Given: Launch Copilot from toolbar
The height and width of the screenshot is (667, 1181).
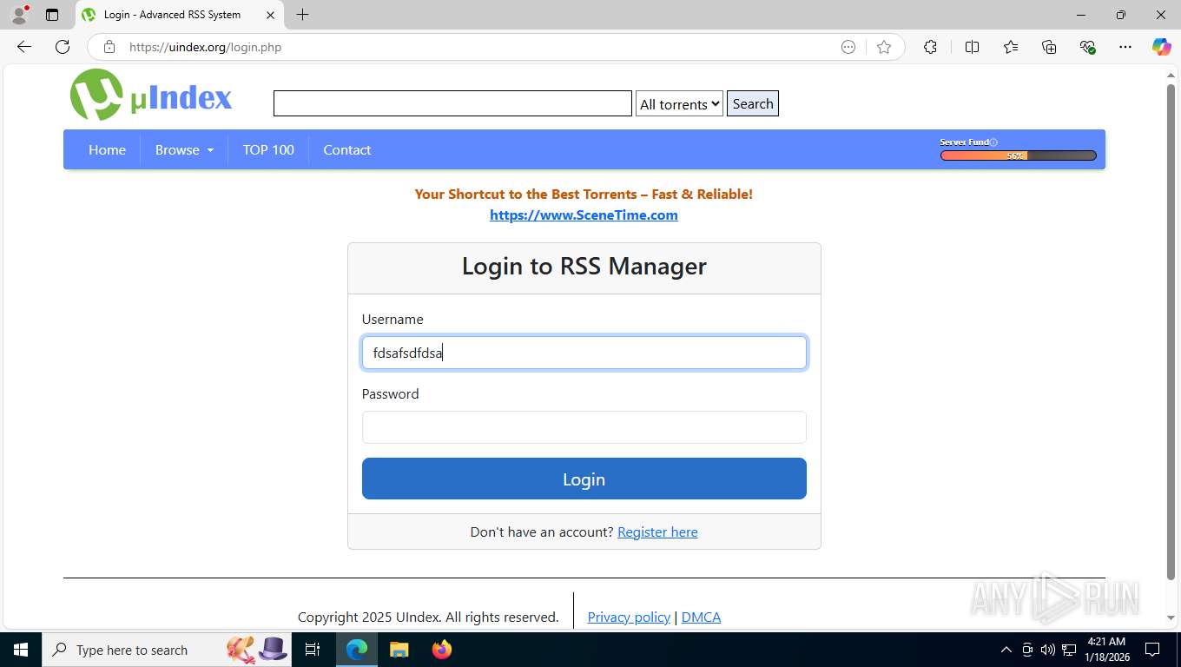Looking at the screenshot, I should coord(1161,47).
